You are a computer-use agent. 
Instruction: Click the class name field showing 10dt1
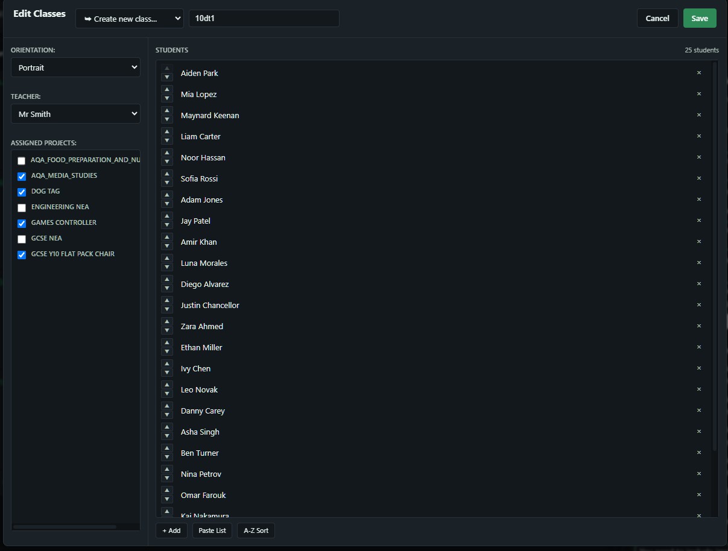[264, 18]
